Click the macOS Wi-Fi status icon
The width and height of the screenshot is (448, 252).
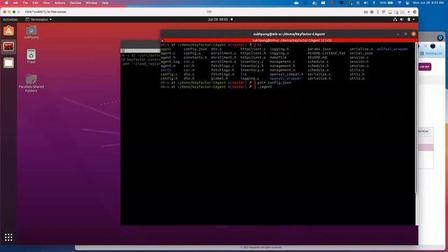pyautogui.click(x=400, y=3)
